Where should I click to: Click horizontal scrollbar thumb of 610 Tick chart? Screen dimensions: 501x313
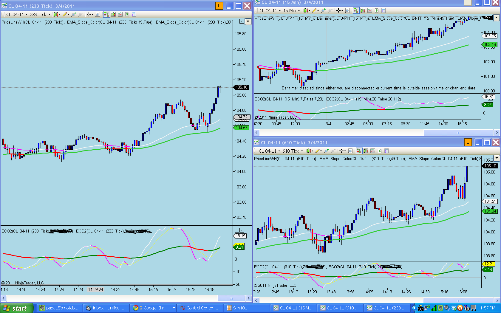tap(459, 300)
